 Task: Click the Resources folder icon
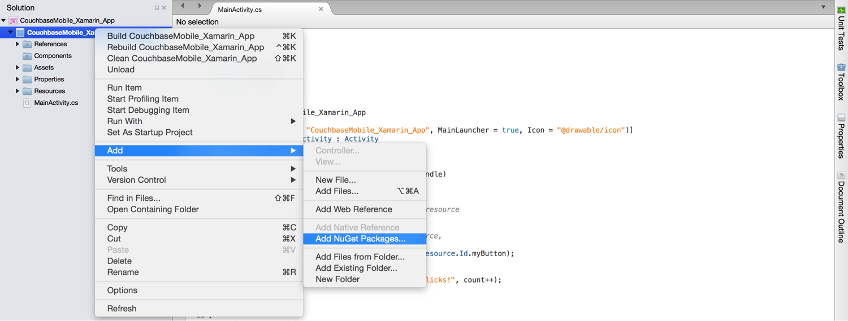pyautogui.click(x=27, y=91)
